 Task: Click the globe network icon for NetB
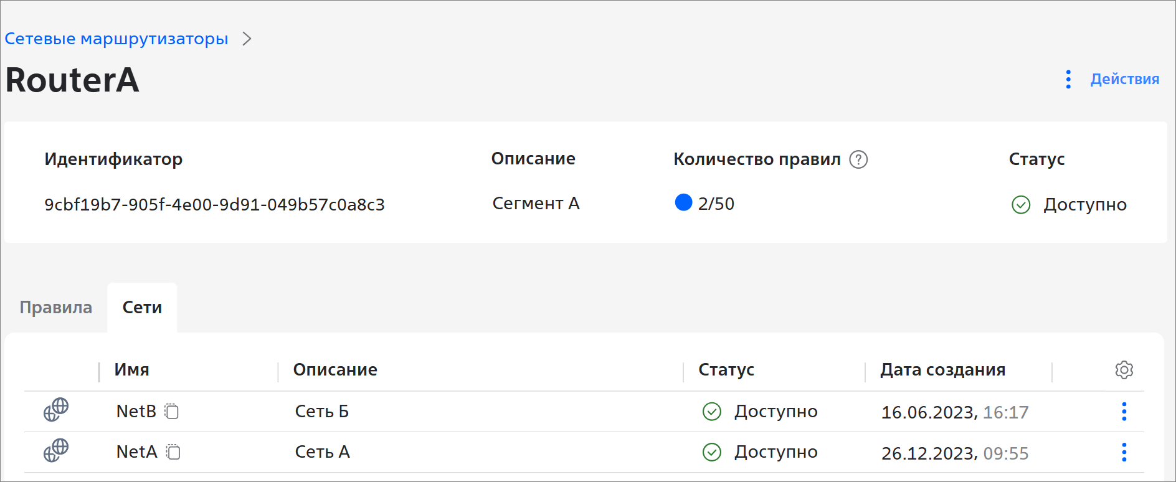click(56, 410)
